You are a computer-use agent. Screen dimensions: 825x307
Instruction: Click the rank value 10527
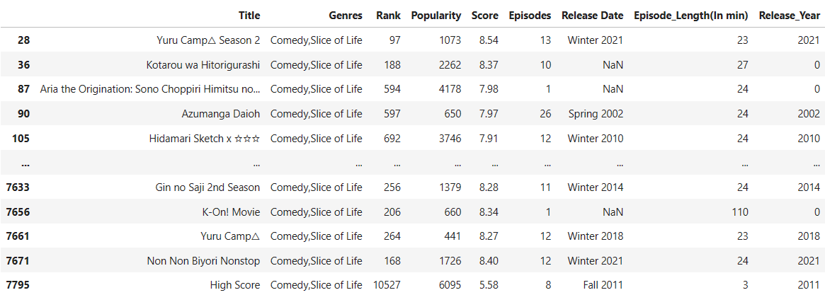[x=387, y=285]
